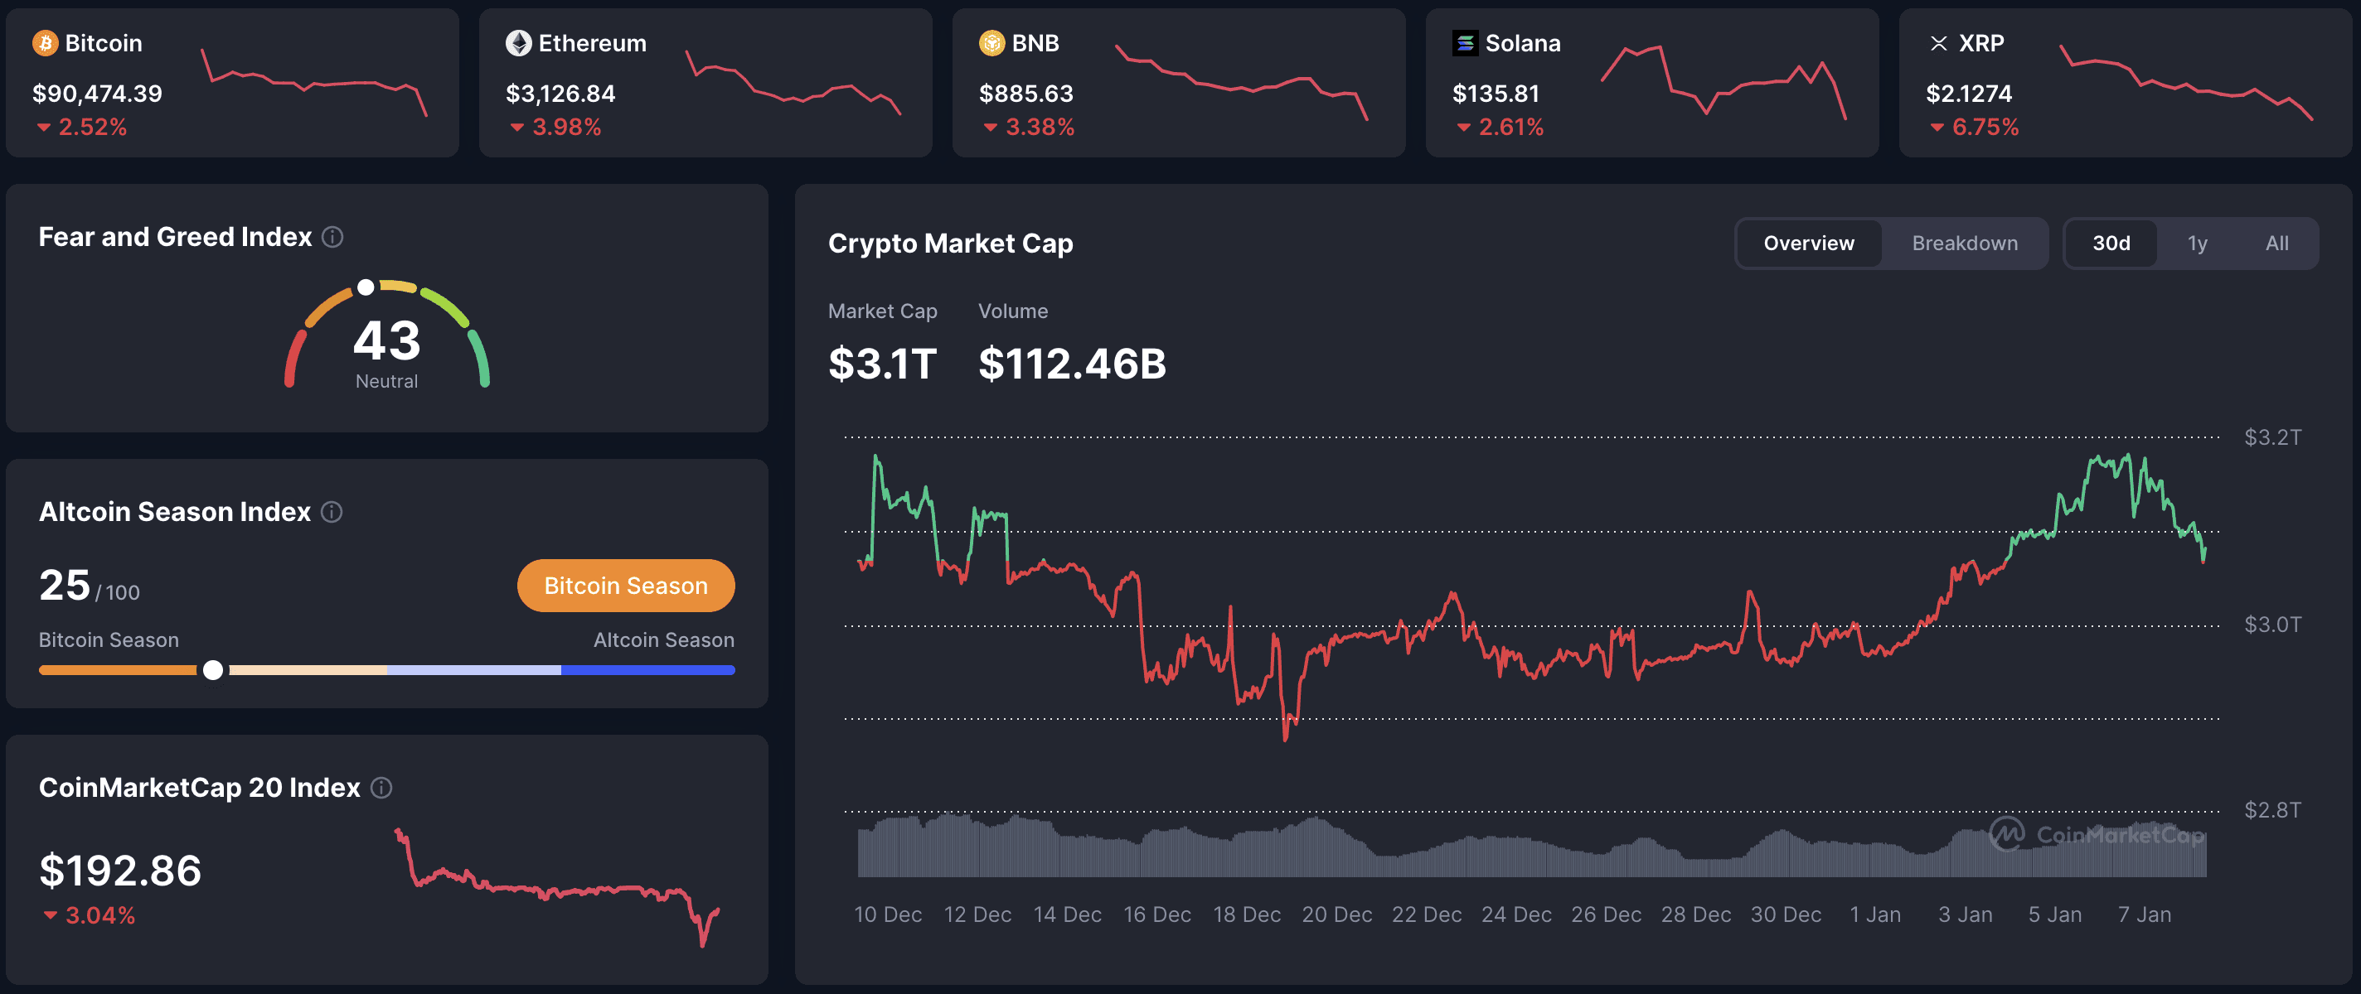Click the Solana coin icon
Image resolution: width=2361 pixels, height=994 pixels.
[1466, 42]
